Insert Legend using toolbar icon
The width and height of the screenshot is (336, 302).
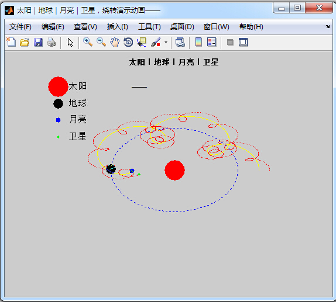(x=212, y=42)
